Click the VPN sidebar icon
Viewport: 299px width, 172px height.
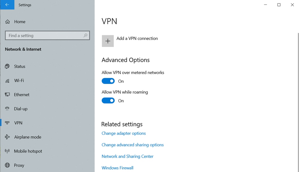pyautogui.click(x=7, y=123)
